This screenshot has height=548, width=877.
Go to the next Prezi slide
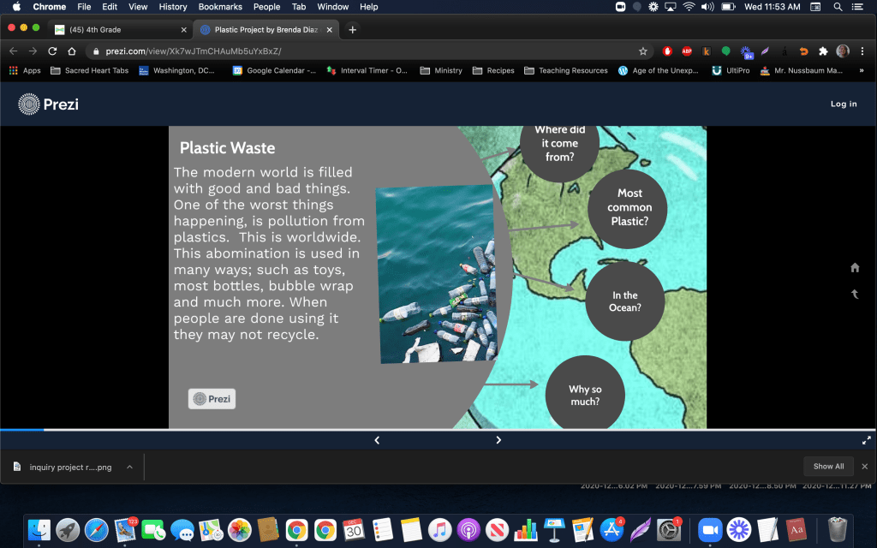(x=498, y=440)
